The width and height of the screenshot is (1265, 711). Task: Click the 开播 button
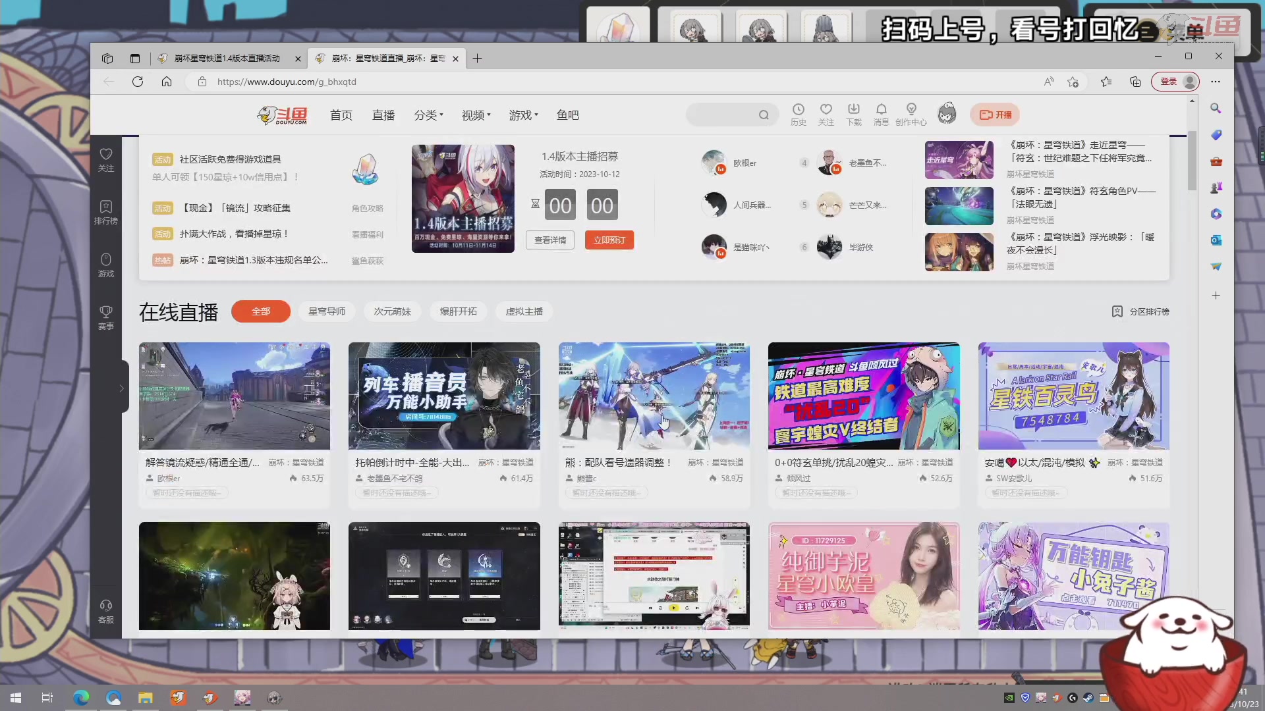(995, 115)
